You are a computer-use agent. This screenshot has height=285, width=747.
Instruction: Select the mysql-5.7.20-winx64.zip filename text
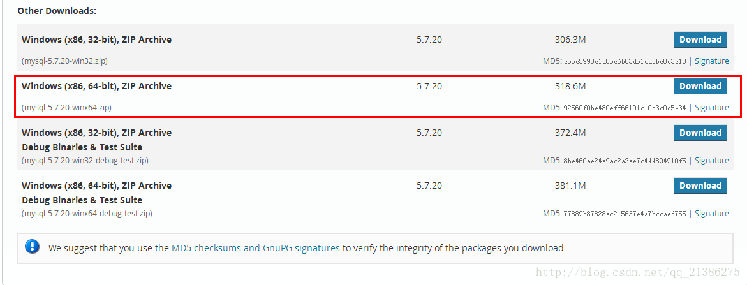67,108
